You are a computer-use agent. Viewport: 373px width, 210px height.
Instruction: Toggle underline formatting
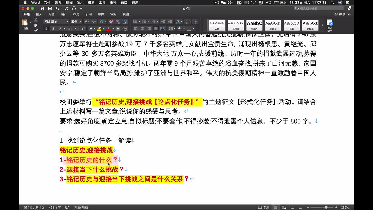[60, 29]
